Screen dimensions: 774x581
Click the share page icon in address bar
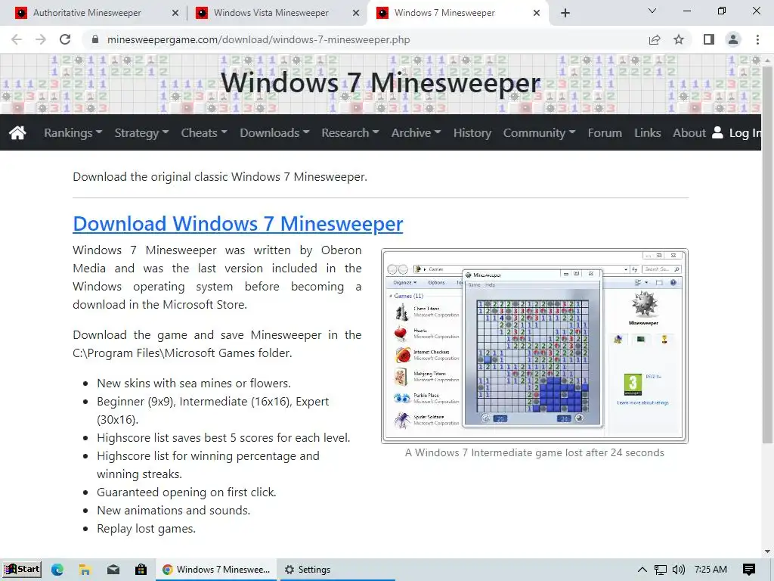[x=655, y=39]
